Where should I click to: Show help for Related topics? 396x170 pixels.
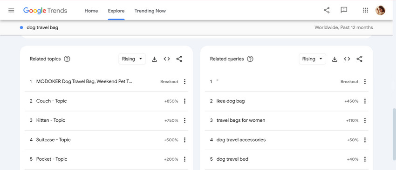tap(67, 59)
